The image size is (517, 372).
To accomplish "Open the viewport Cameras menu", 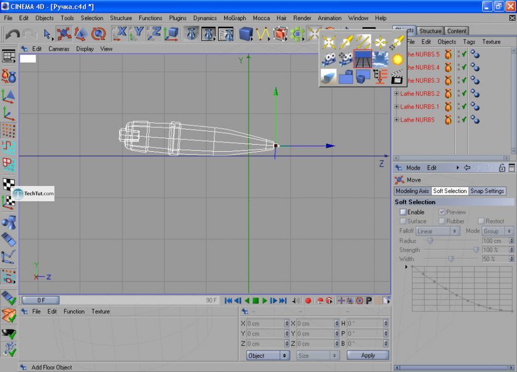I will pos(59,49).
